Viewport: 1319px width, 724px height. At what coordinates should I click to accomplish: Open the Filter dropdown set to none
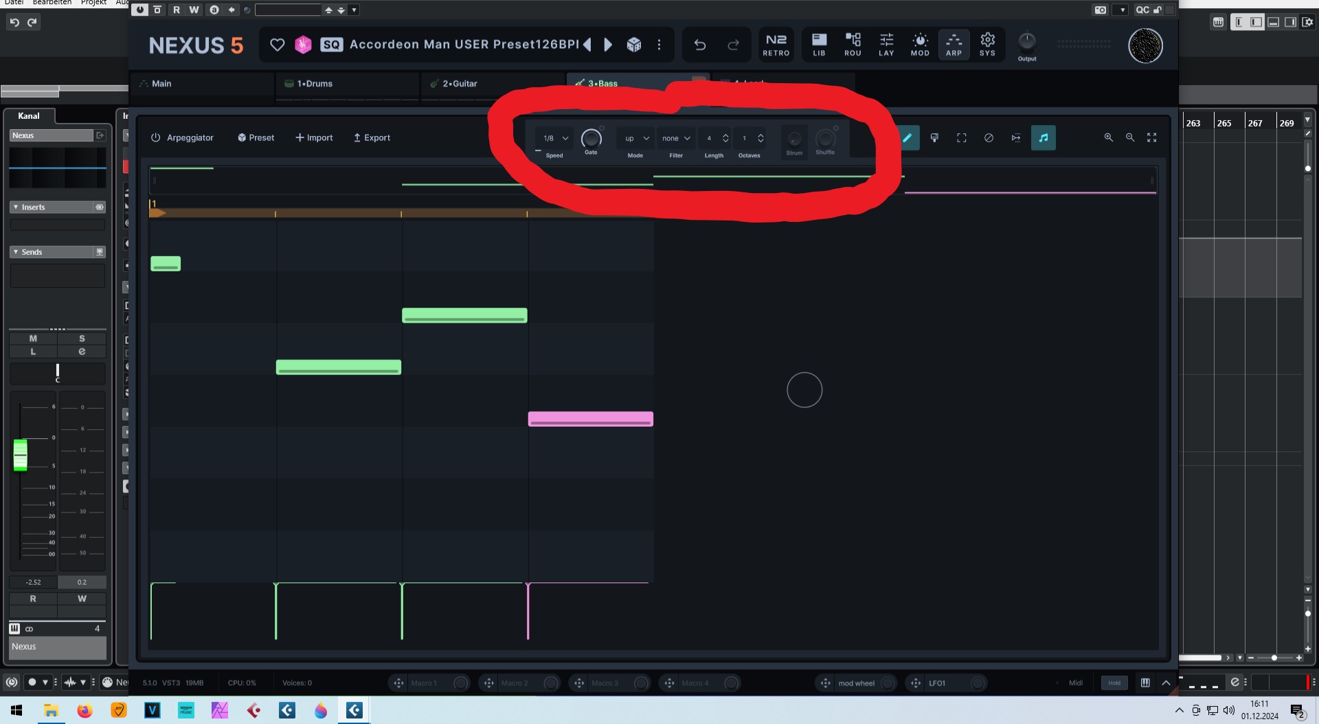pos(676,138)
